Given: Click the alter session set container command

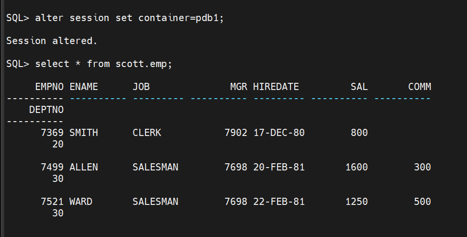Looking at the screenshot, I should (129, 18).
